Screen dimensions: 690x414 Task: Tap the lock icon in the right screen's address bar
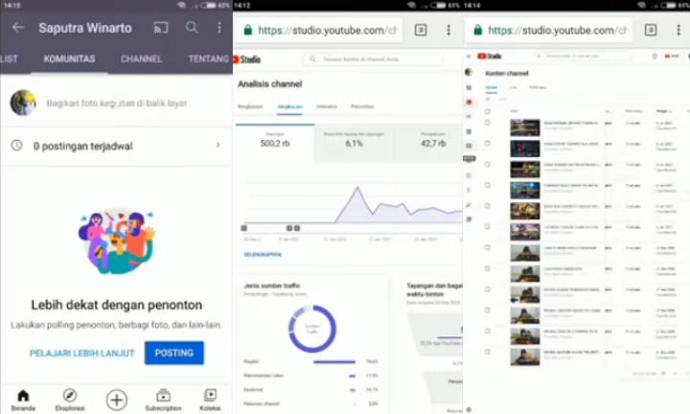pyautogui.click(x=478, y=30)
